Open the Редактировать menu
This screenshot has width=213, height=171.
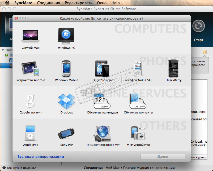click(78, 3)
